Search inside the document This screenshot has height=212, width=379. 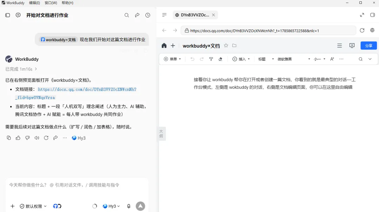pyautogui.click(x=361, y=59)
